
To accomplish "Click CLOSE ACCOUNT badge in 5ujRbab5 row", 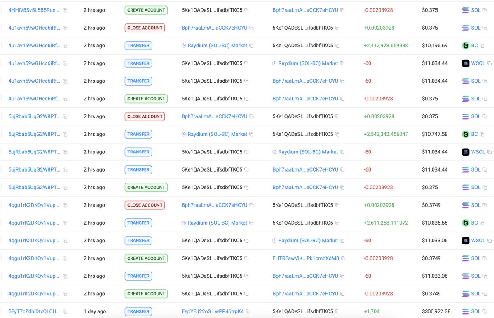I will coord(145,116).
